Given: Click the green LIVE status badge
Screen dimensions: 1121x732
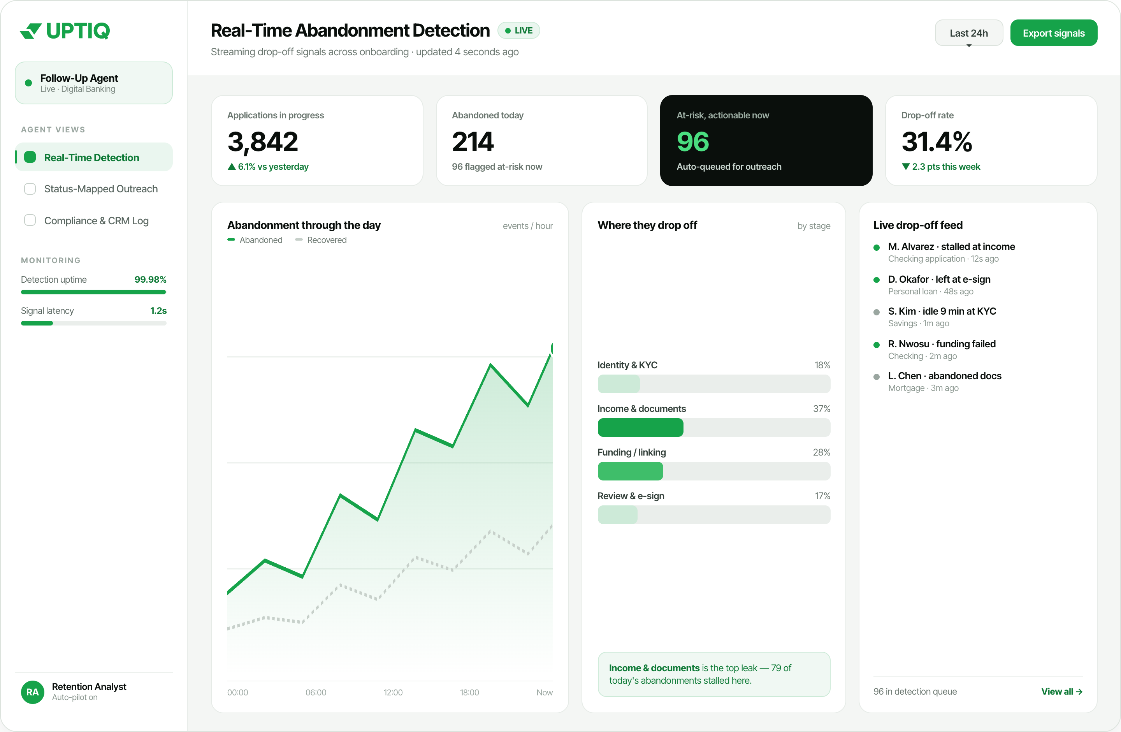Looking at the screenshot, I should pyautogui.click(x=518, y=31).
